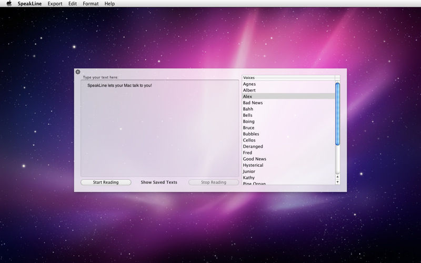Open the Edit menu
Image resolution: width=421 pixels, height=263 pixels.
[73, 4]
